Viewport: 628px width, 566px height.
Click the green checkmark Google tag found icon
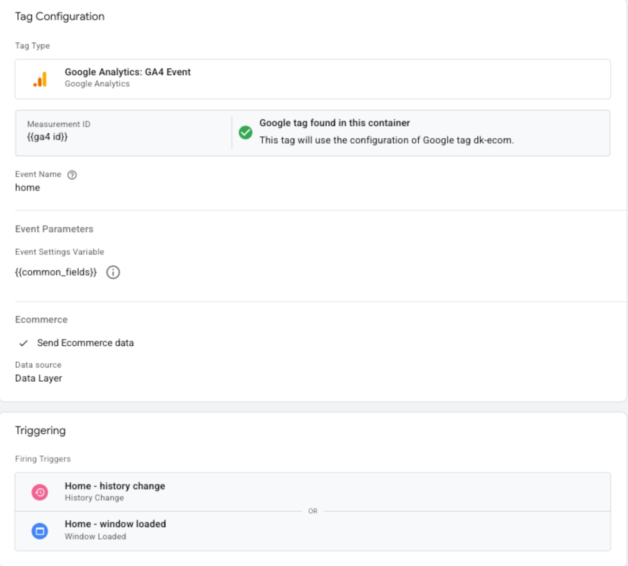(245, 132)
